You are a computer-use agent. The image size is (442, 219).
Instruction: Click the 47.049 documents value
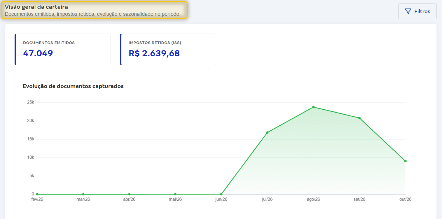(x=38, y=53)
